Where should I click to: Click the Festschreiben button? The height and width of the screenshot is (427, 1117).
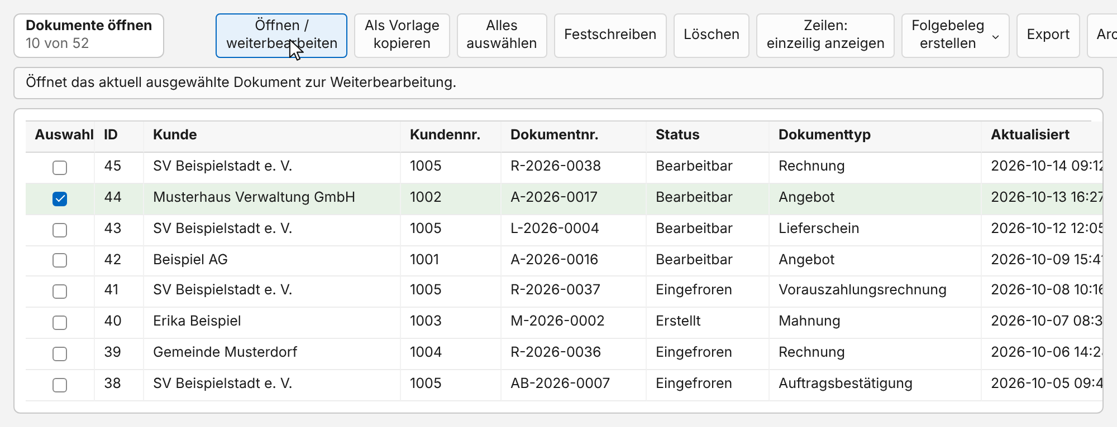click(x=610, y=36)
